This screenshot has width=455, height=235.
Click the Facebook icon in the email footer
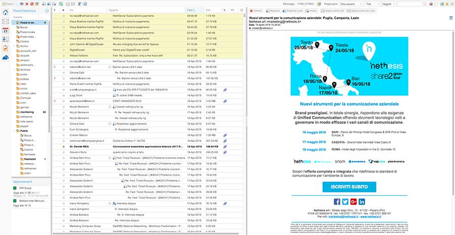pyautogui.click(x=337, y=202)
